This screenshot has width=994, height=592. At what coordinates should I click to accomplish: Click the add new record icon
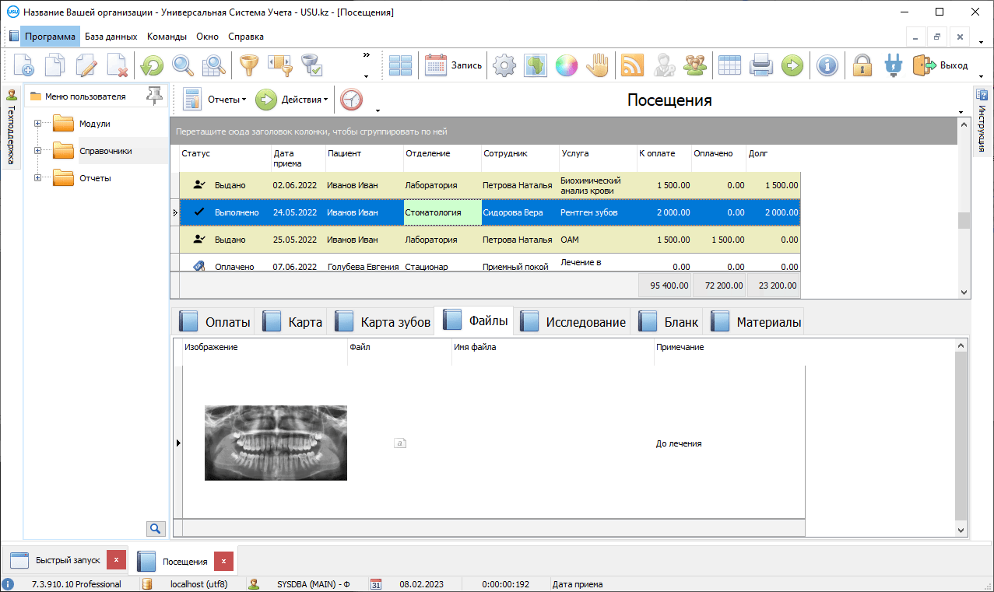(x=23, y=65)
